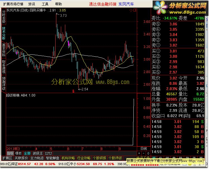209x169 pixels.
Task: Switch to the 分时走势 side tab
Action: (4, 16)
